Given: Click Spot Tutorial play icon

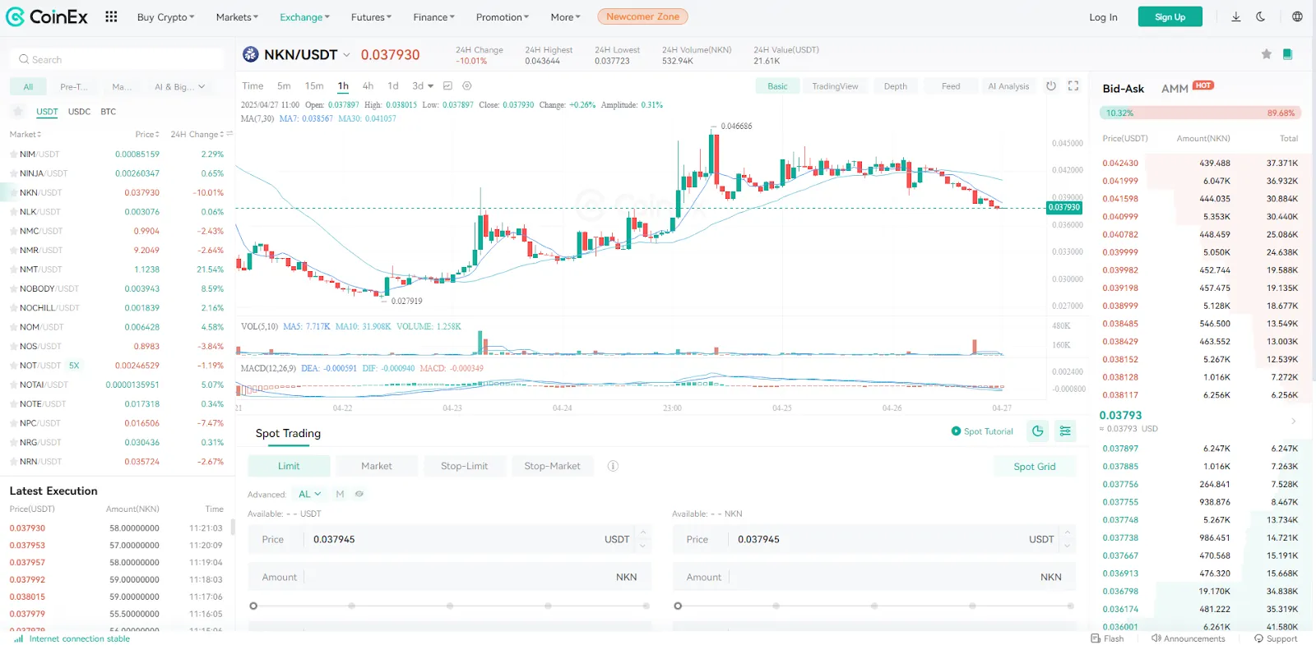Looking at the screenshot, I should (x=956, y=431).
